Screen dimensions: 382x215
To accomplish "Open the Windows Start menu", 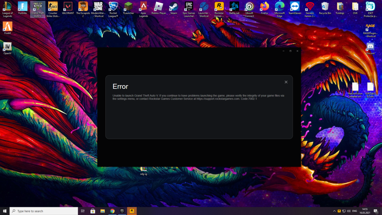I will (5, 211).
